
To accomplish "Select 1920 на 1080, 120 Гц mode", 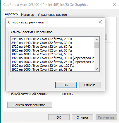I will [52, 66].
